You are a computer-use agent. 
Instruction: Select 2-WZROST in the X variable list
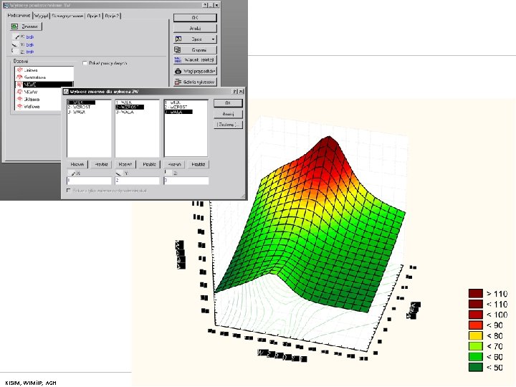pyautogui.click(x=80, y=107)
